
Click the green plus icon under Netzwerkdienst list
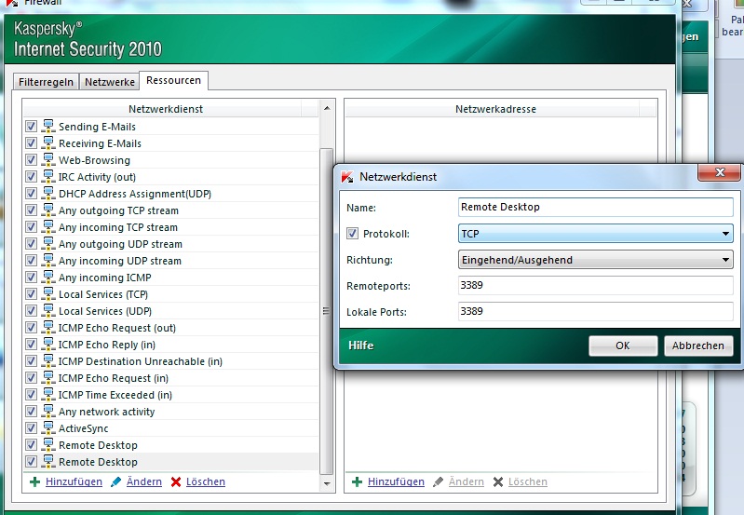pyautogui.click(x=34, y=482)
